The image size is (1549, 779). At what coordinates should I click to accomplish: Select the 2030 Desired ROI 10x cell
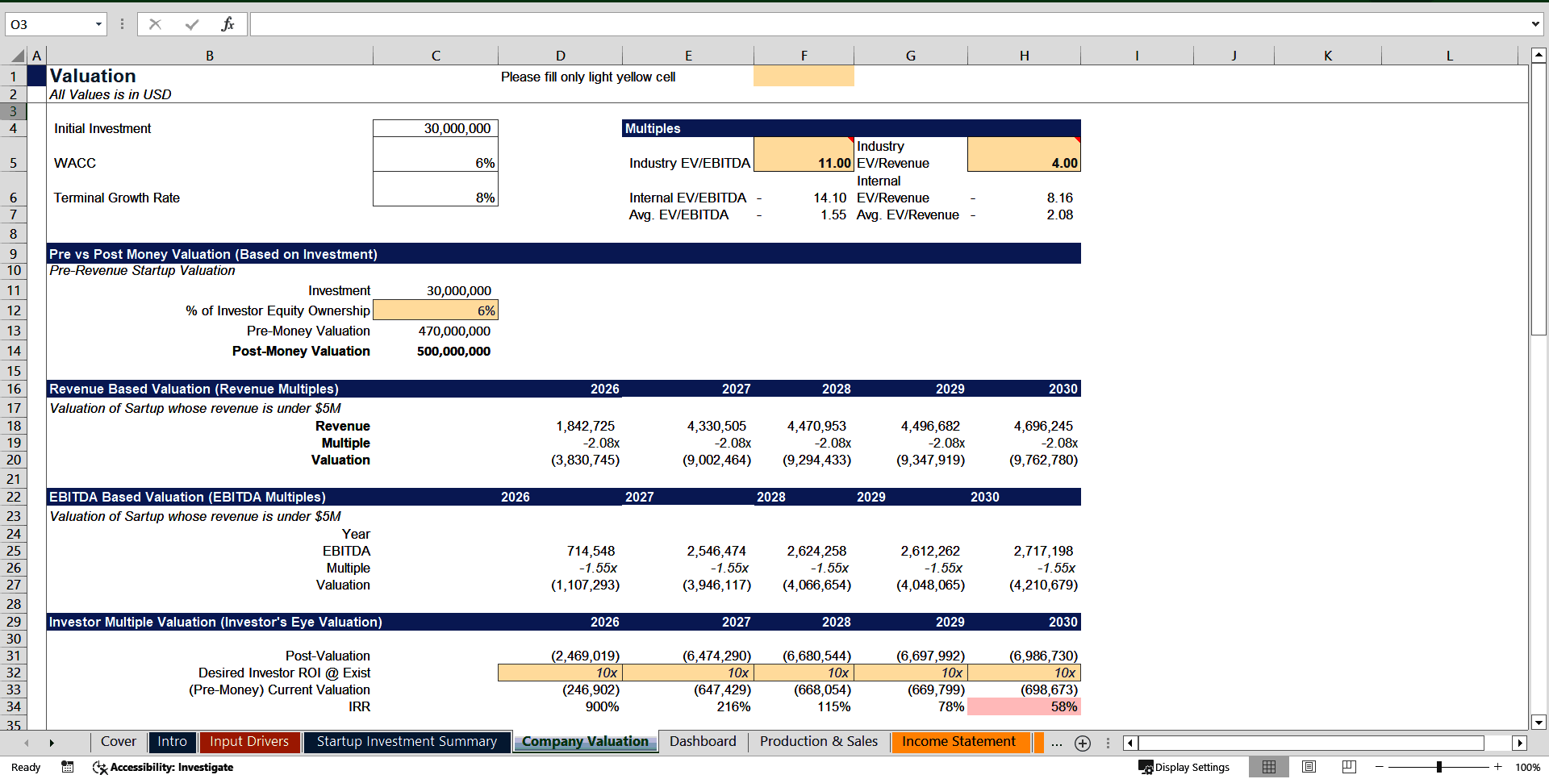coord(1024,673)
